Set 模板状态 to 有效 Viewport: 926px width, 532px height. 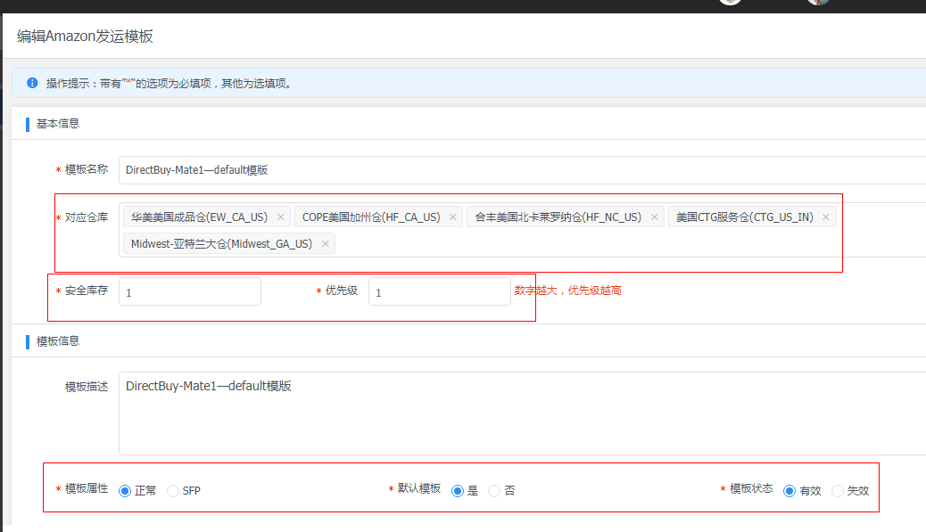coord(789,491)
